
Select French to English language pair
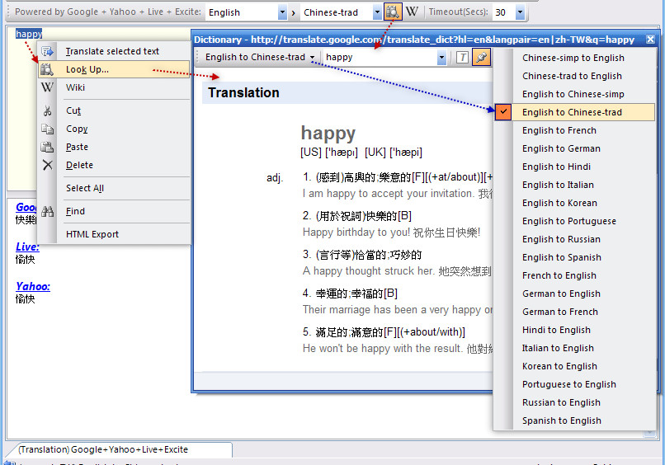pyautogui.click(x=575, y=275)
